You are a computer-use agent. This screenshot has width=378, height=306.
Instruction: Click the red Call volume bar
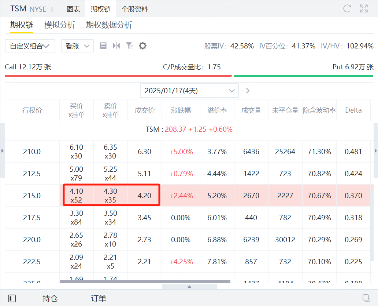coord(118,76)
